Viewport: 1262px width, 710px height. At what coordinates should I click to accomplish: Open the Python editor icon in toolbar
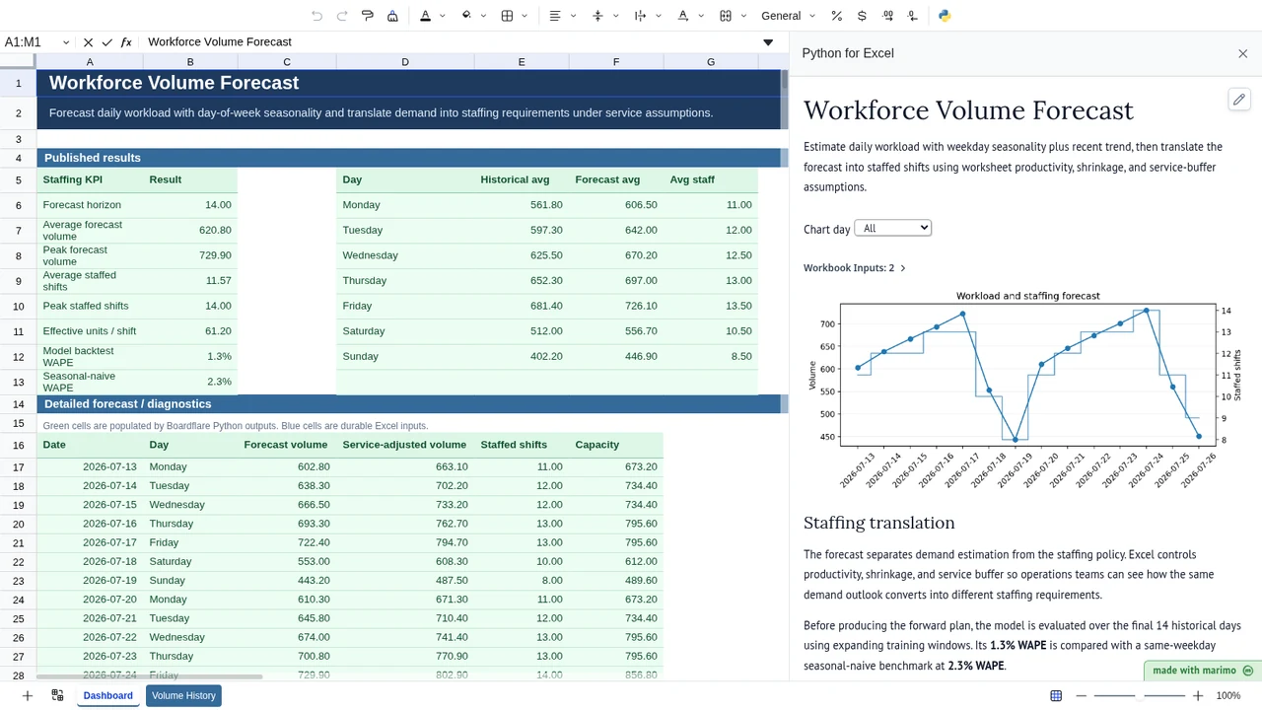click(x=945, y=16)
